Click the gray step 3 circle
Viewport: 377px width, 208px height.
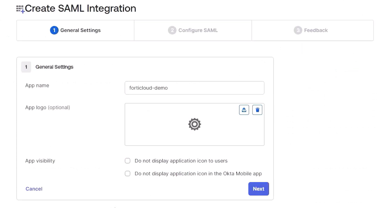click(x=298, y=30)
